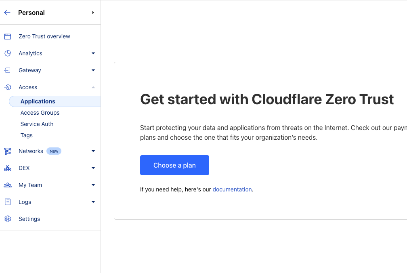Click the My Team people icon
The width and height of the screenshot is (407, 273).
click(x=7, y=185)
